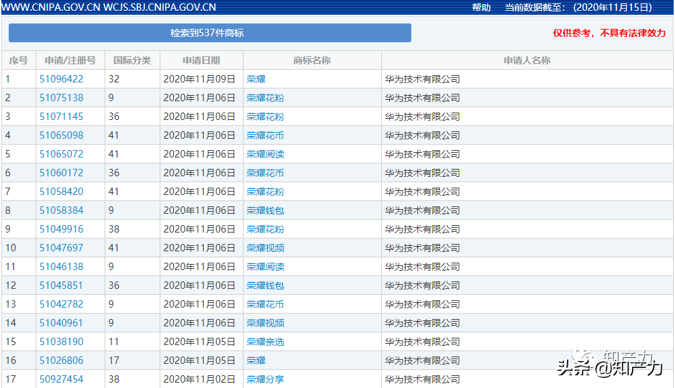Open trademark 荣耀花粉 in row 3
675x388 pixels.
click(x=265, y=117)
